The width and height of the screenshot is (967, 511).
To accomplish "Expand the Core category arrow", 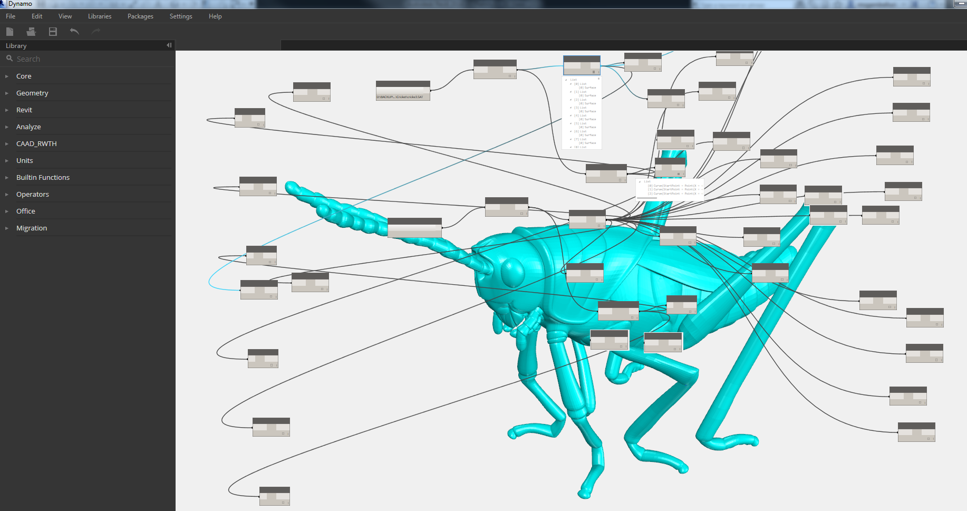I will pyautogui.click(x=7, y=76).
